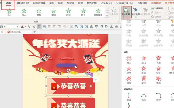Choose the 淡化 (Fade) exit effect
The image size is (174, 108).
(x=144, y=60)
